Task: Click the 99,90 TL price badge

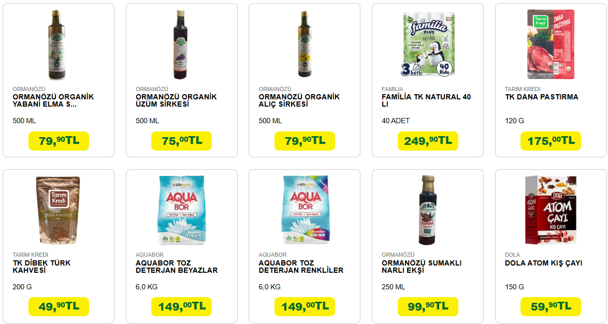Action: coord(428,306)
